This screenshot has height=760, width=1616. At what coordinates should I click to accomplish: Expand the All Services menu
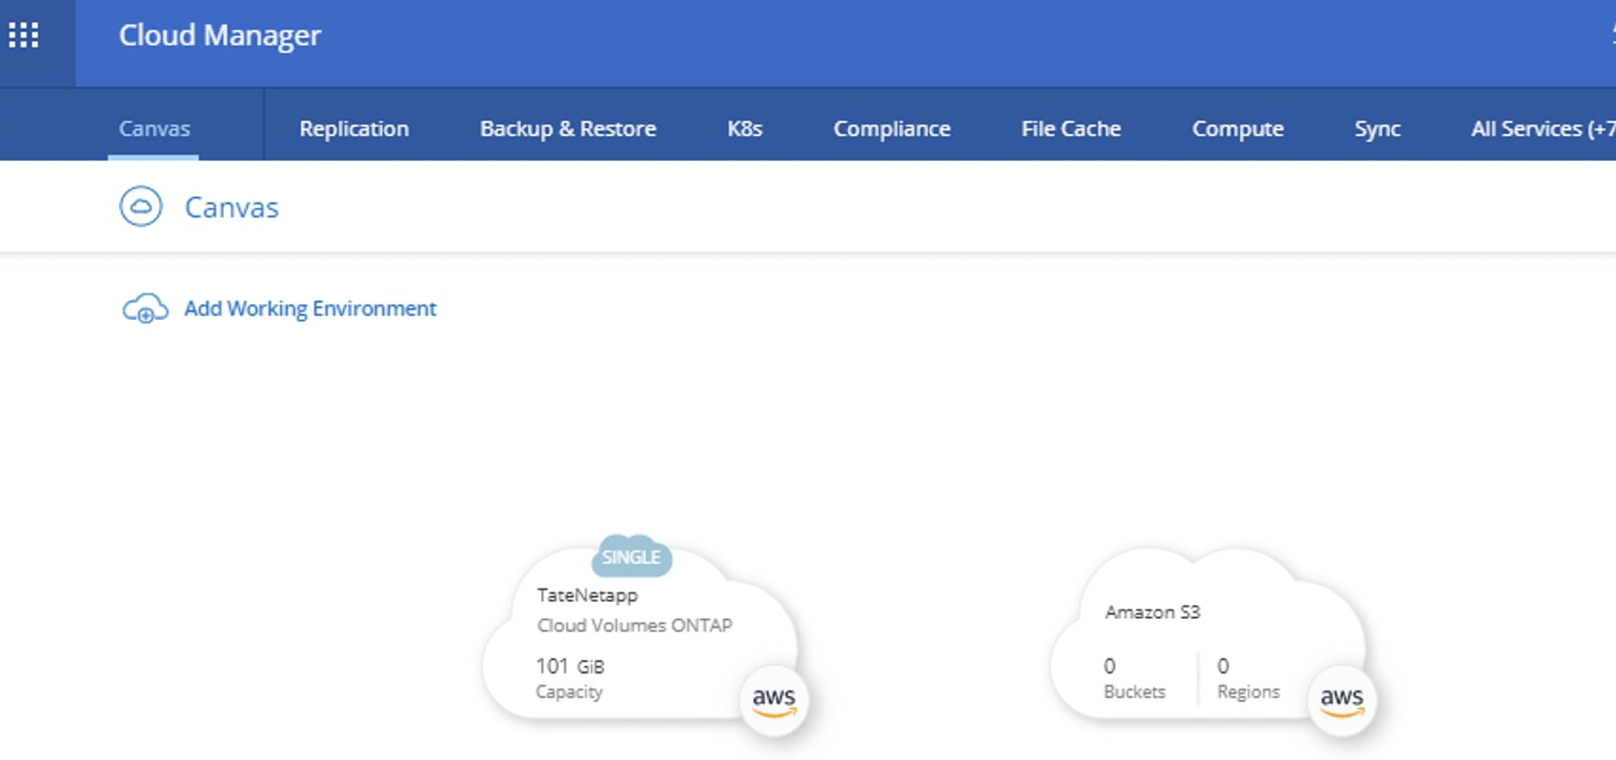tap(1541, 129)
